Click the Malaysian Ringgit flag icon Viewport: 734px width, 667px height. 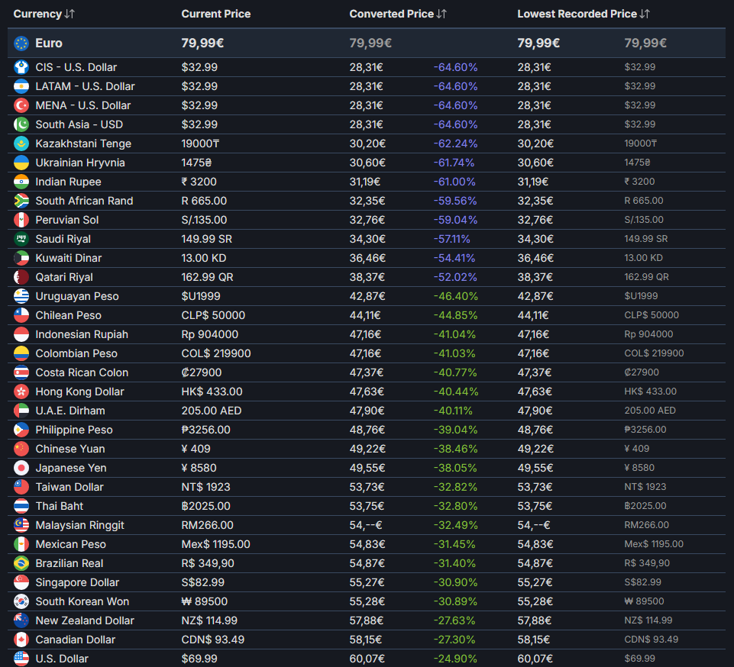coord(21,525)
